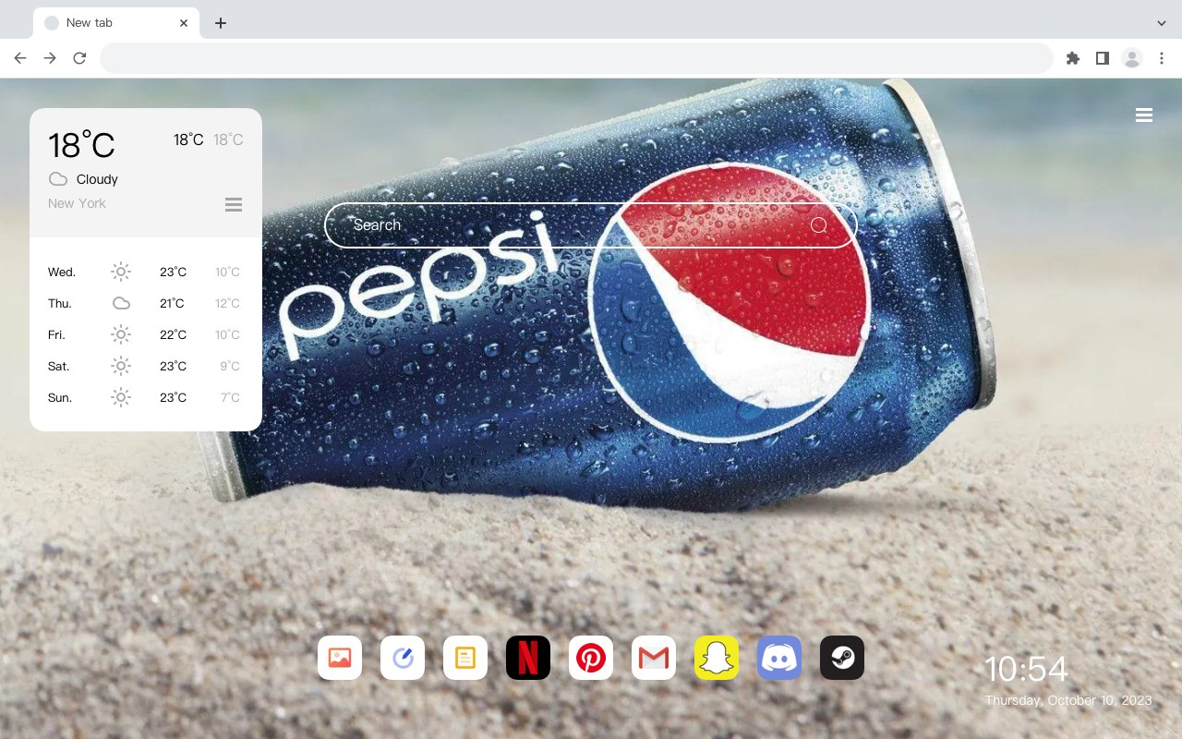Viewport: 1182px width, 739px height.
Task: Open the Chrome profile avatar
Action: (x=1132, y=58)
